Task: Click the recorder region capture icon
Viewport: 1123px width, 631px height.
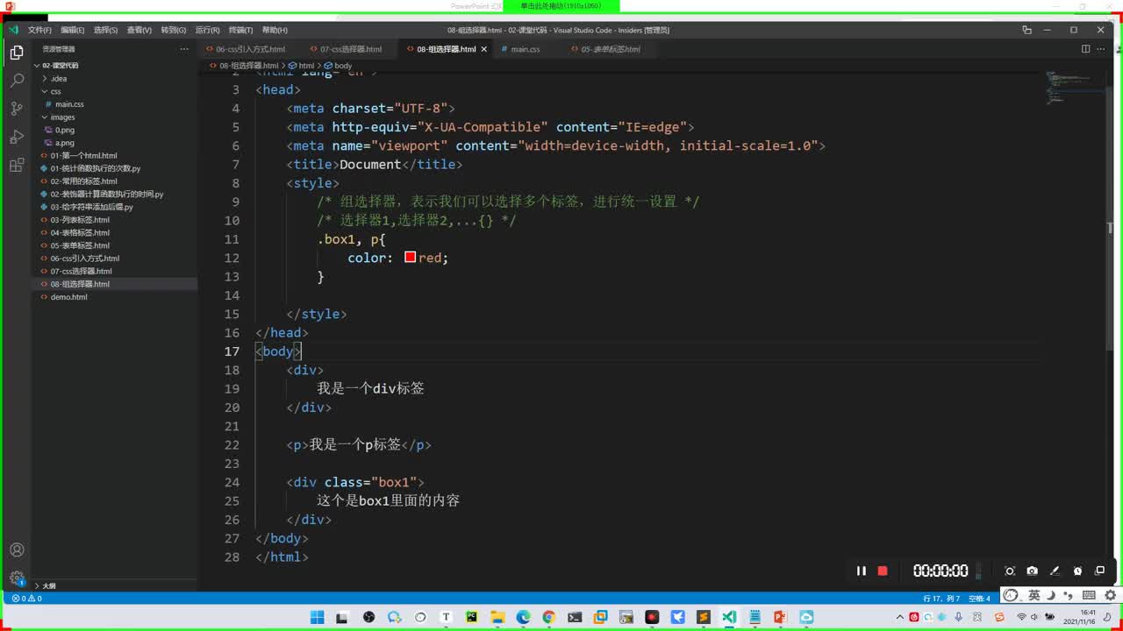Action: pos(1010,571)
